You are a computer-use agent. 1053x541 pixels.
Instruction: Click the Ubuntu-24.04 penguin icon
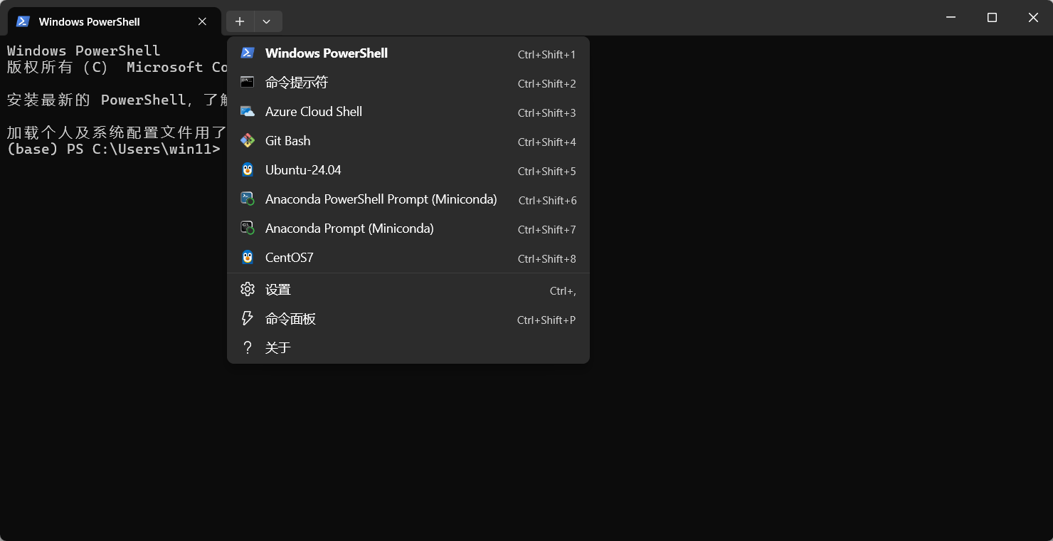point(248,169)
